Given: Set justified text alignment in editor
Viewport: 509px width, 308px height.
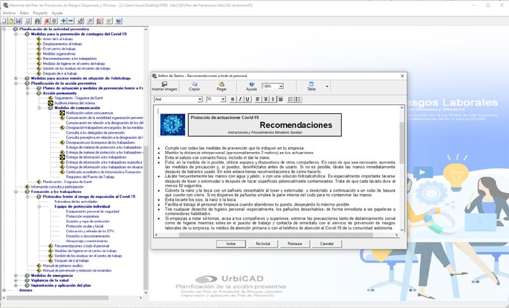Looking at the screenshot, I should pos(281,99).
